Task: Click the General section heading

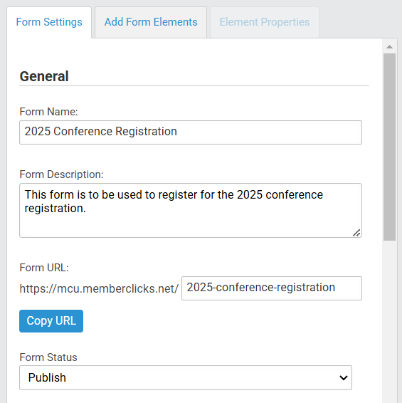Action: [44, 76]
